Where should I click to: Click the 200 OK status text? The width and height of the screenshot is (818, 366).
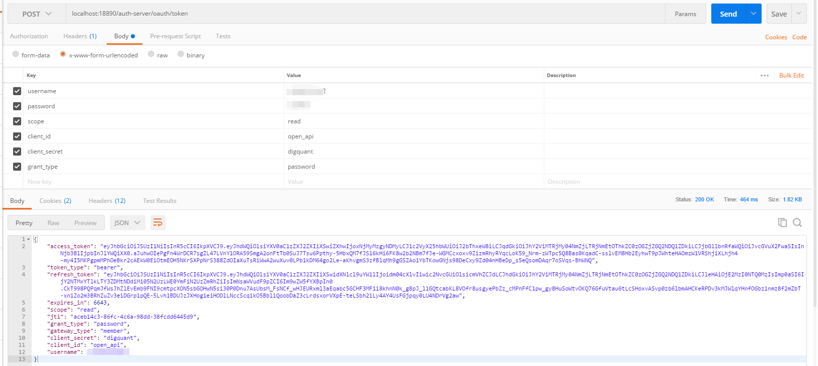(x=704, y=199)
